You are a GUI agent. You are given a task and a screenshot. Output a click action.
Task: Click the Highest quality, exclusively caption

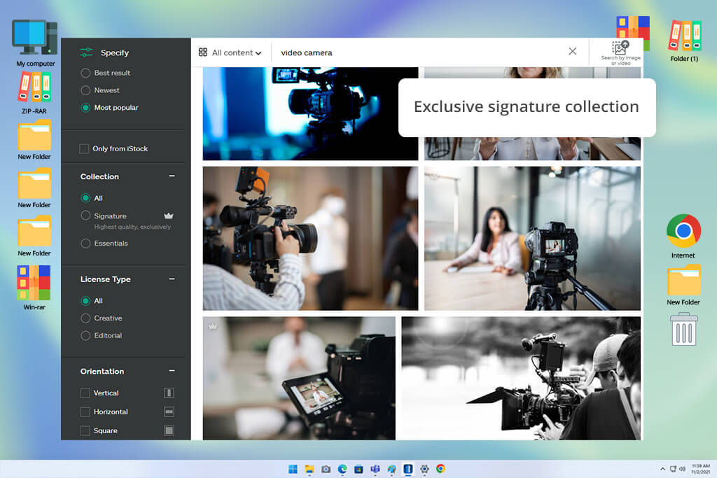coord(132,227)
